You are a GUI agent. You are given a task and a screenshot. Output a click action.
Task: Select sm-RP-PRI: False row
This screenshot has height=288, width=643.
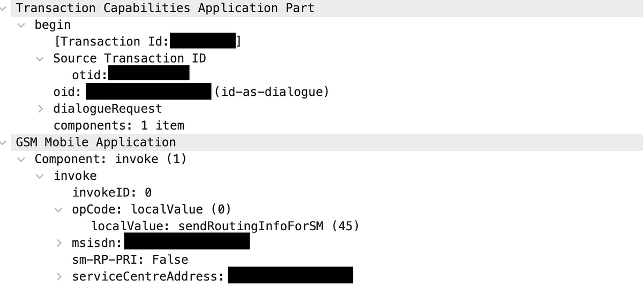(130, 260)
